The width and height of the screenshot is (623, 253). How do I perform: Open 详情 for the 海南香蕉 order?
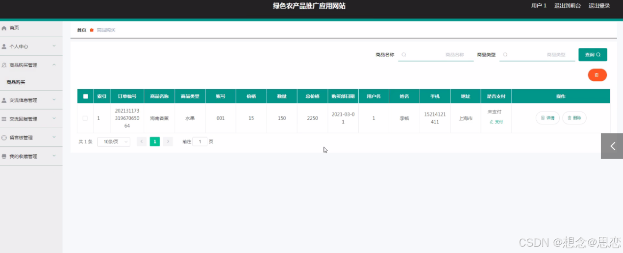[x=548, y=118]
